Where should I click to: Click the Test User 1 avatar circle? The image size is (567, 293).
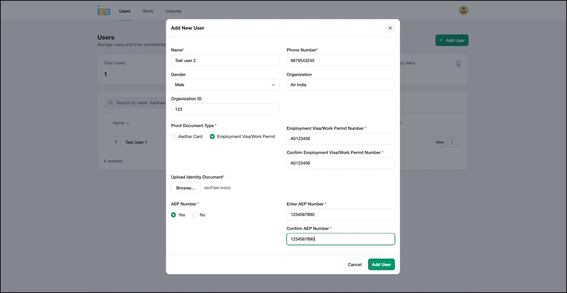coord(116,142)
